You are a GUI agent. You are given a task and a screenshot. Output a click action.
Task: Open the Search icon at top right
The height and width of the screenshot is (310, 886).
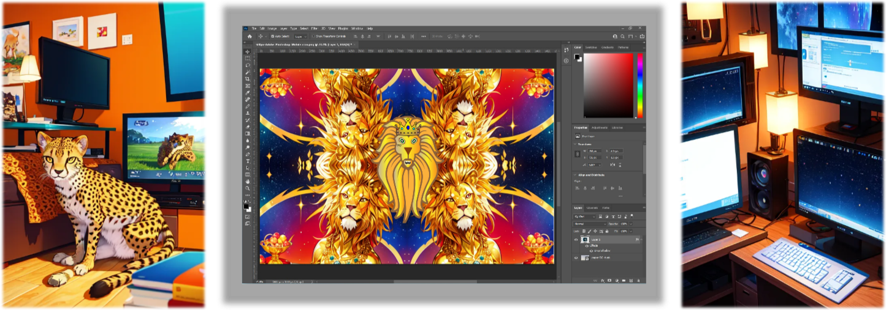point(624,37)
